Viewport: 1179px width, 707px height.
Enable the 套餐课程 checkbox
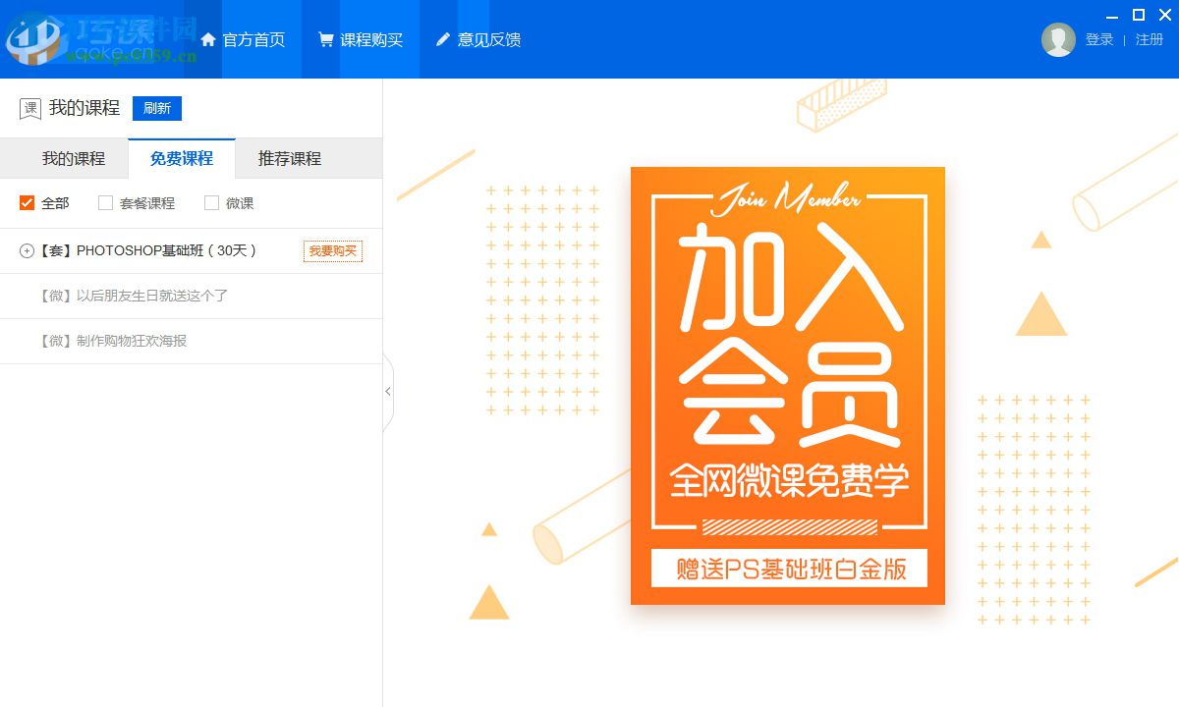104,202
